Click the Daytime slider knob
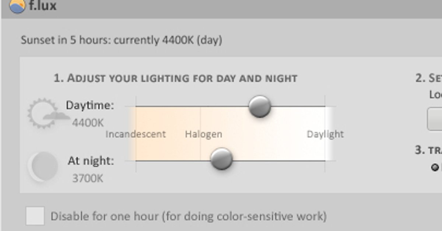 tap(260, 106)
